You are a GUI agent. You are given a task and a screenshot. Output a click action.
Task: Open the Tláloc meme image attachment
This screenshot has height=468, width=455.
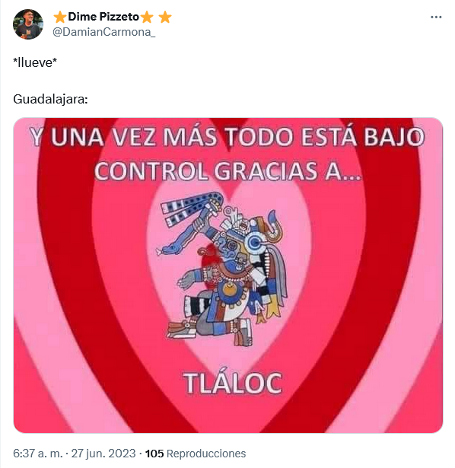(228, 275)
